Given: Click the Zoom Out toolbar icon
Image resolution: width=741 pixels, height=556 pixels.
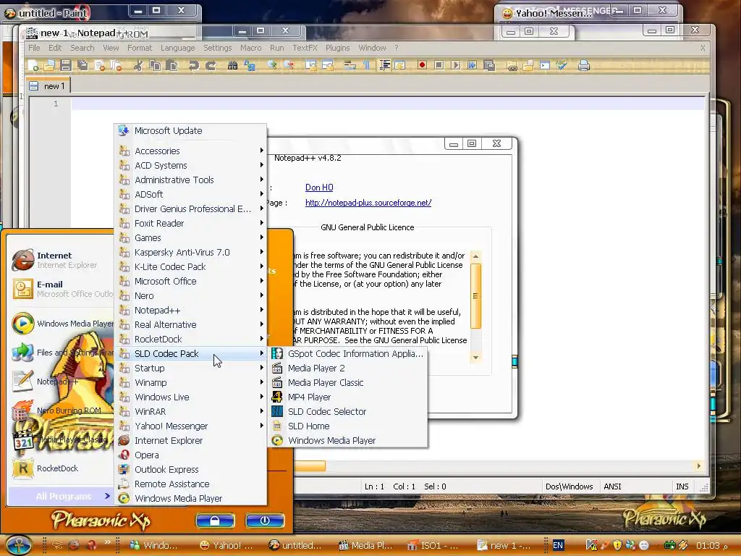Looking at the screenshot, I should [289, 65].
